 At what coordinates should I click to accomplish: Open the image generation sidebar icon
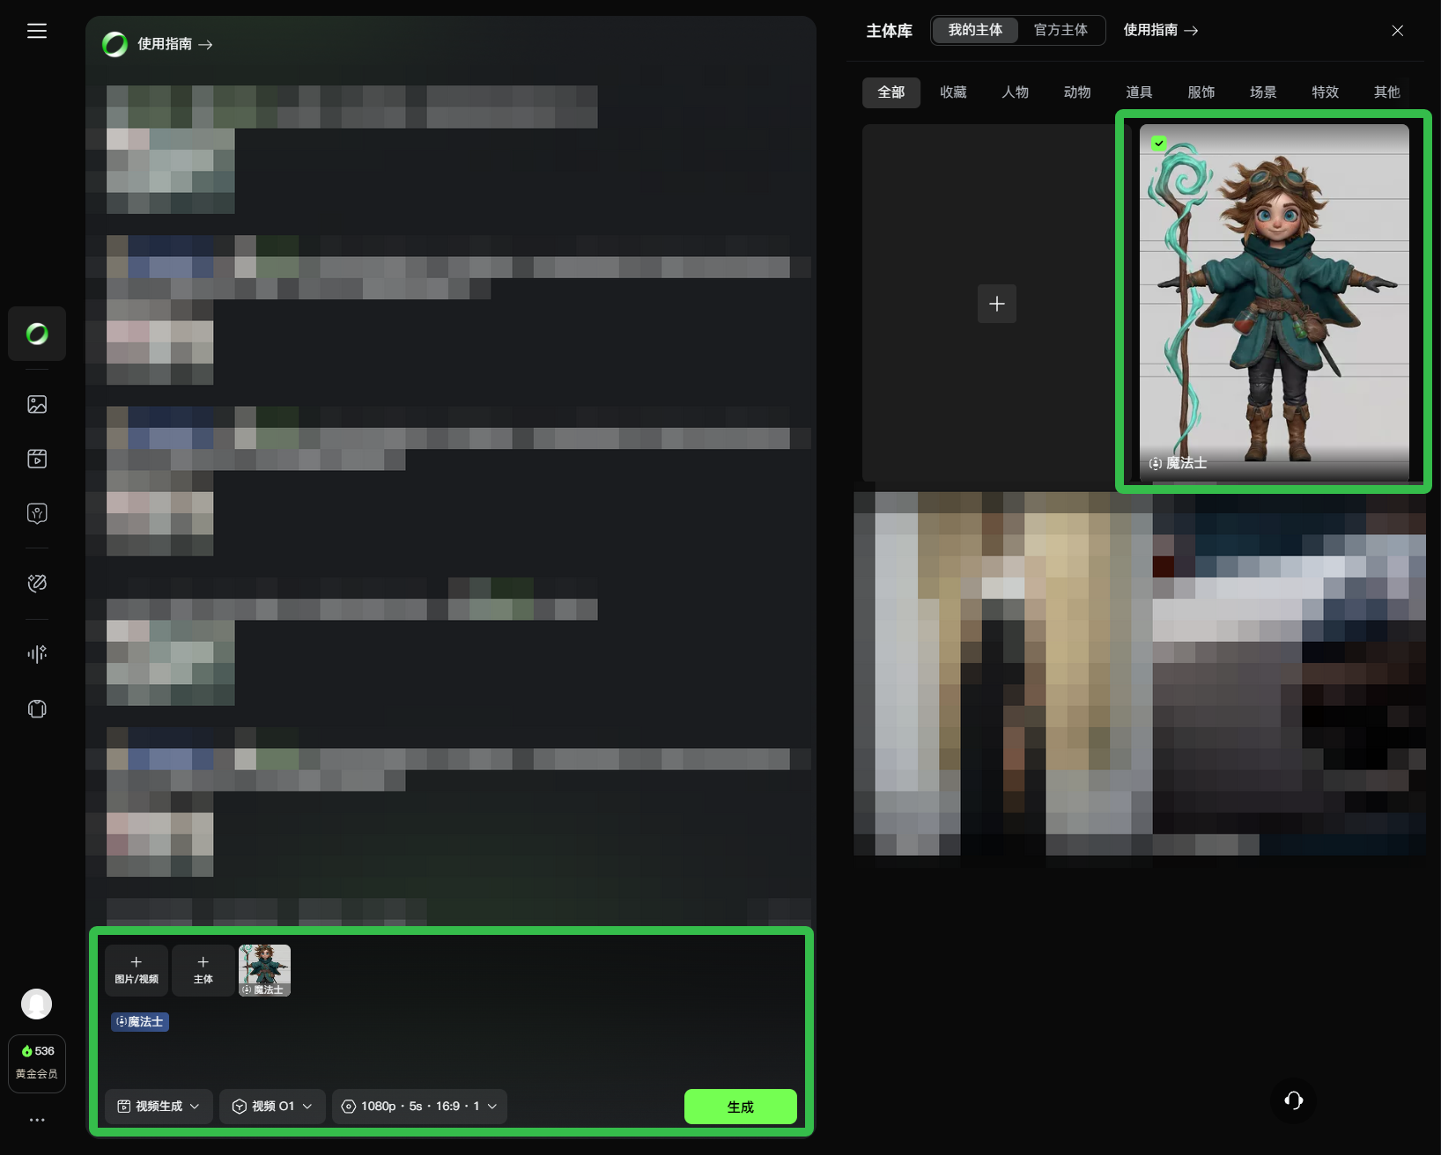coord(37,404)
